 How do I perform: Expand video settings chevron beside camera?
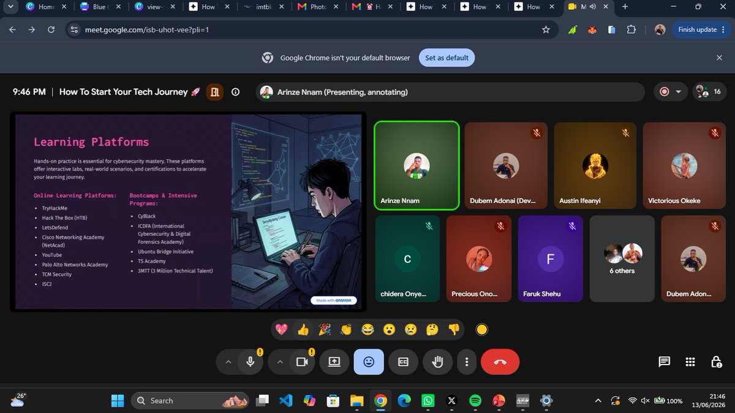[280, 362]
